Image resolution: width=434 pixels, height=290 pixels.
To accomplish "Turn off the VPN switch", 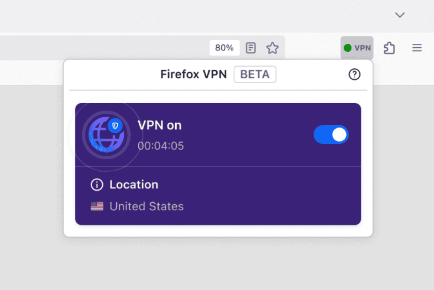I will [x=331, y=135].
